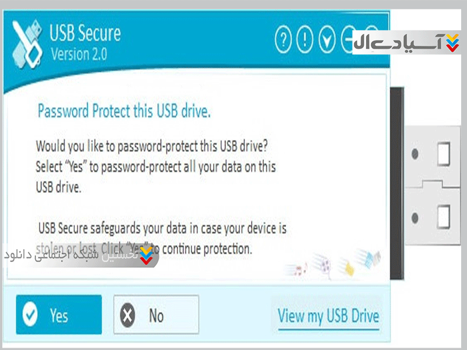Confirm protection with the Yes button
Viewport: 467px width, 350px height.
click(x=58, y=316)
